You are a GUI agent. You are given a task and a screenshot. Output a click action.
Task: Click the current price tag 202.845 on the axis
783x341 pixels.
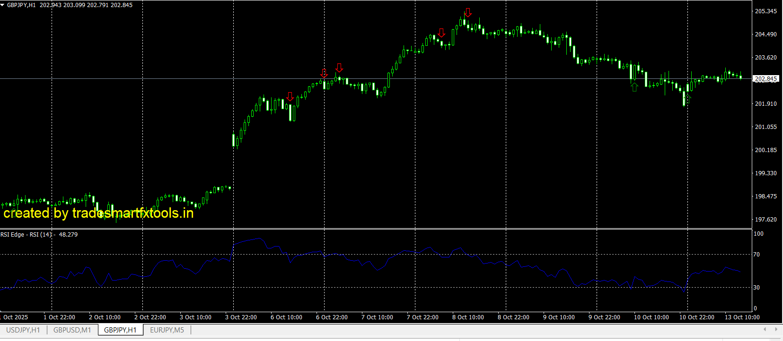point(765,79)
